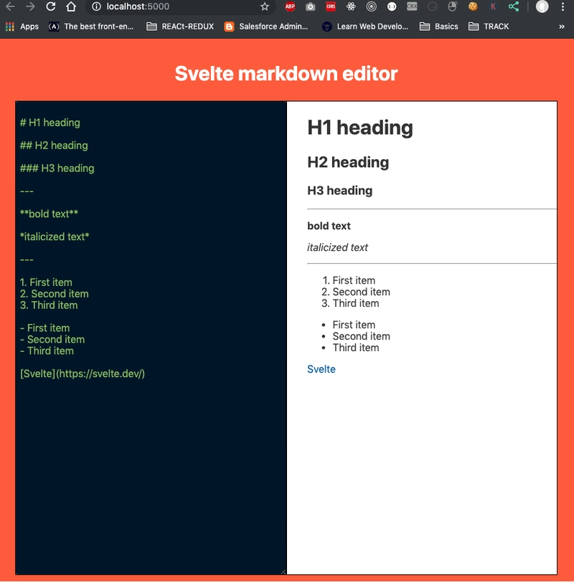574x582 pixels.
Task: Open the Learn Web Develo... bookmark
Action: coord(365,27)
